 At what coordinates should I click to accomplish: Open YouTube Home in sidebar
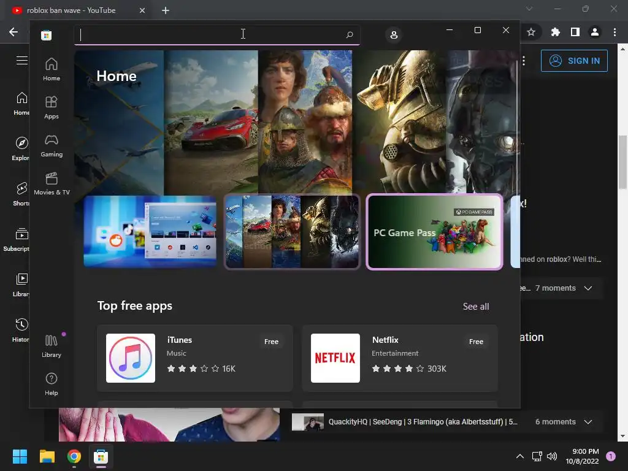(x=21, y=104)
